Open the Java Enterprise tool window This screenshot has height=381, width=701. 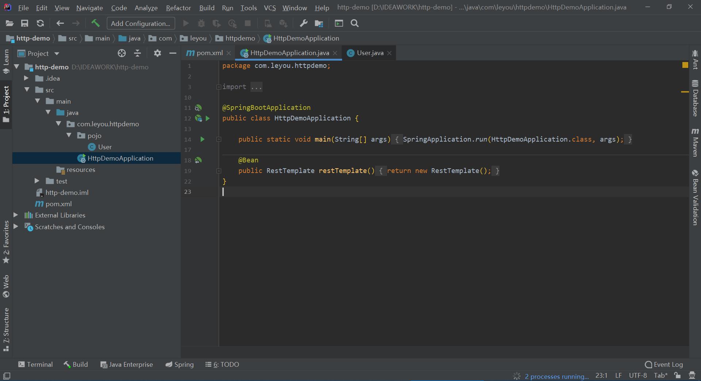pyautogui.click(x=127, y=364)
